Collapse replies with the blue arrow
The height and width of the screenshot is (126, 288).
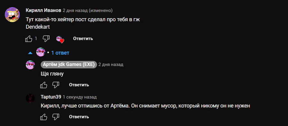point(30,53)
